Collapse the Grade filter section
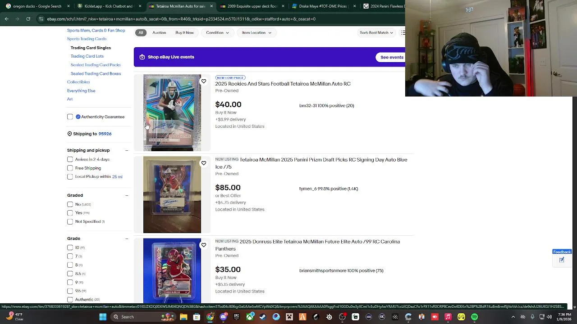Viewport: 577px width, 324px height. (127, 238)
